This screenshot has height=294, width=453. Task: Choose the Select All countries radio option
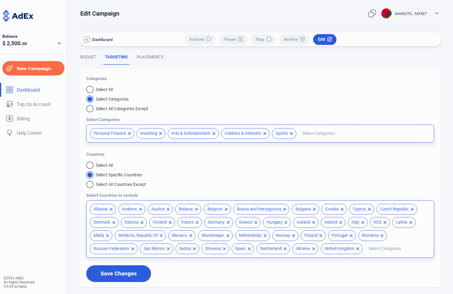[x=90, y=165]
